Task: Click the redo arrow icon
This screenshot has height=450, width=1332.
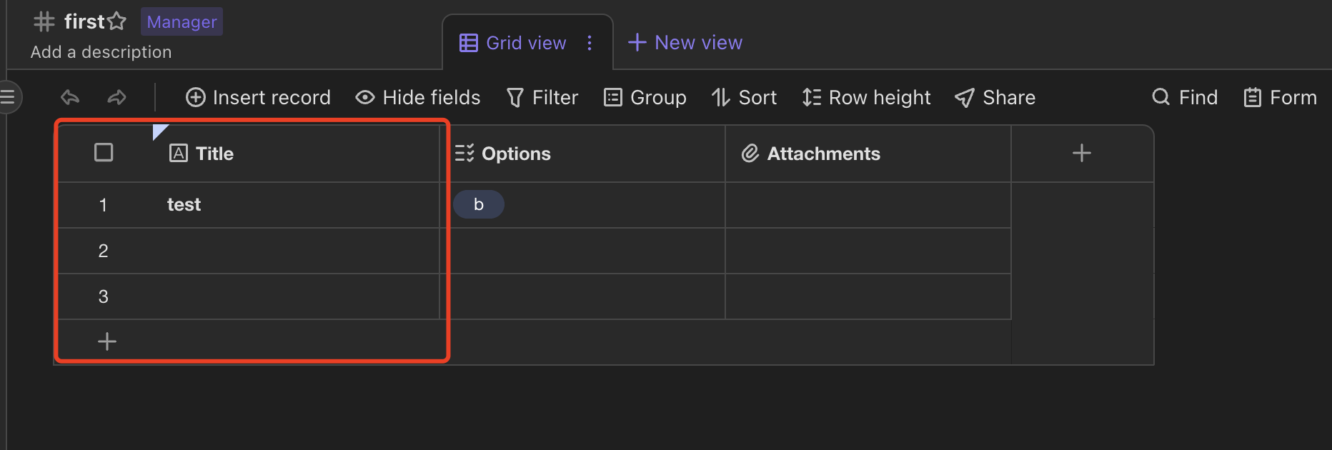Action: point(117,97)
